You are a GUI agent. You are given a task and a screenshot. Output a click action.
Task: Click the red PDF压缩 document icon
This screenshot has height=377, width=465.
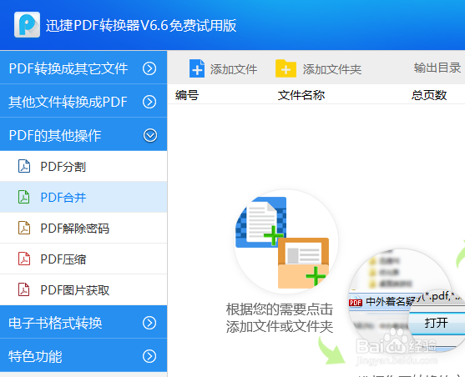[24, 259]
